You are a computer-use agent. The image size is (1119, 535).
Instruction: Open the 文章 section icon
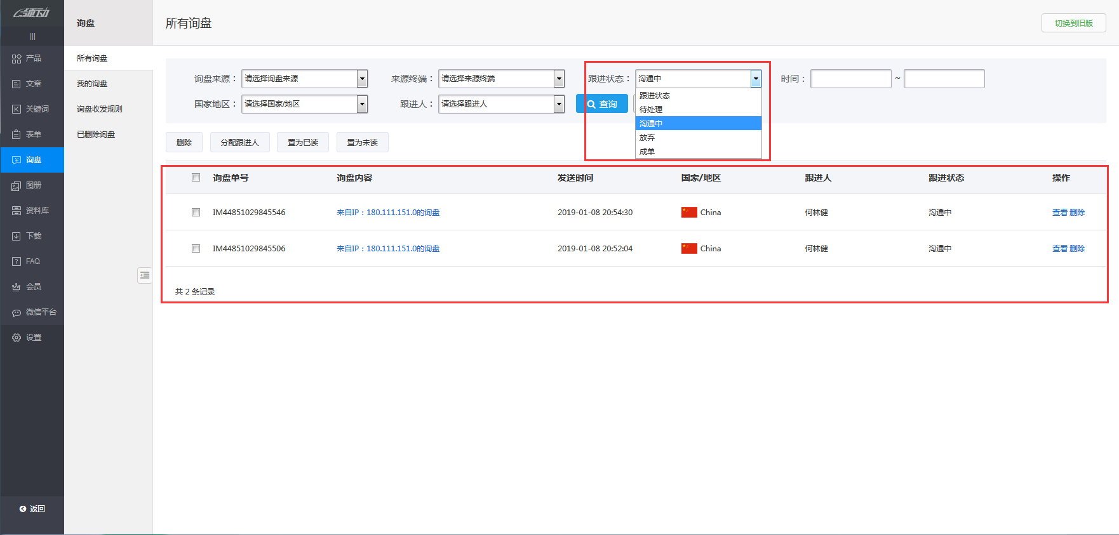(x=17, y=84)
